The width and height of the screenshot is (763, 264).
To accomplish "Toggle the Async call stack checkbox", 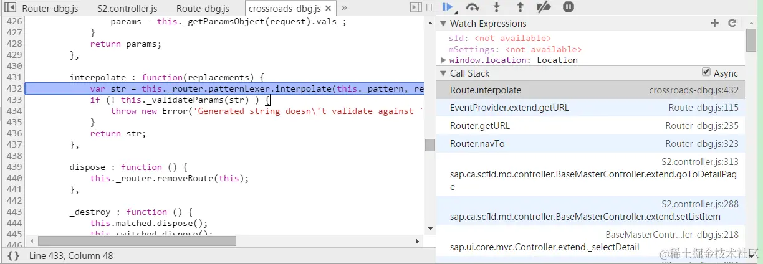I will (706, 72).
